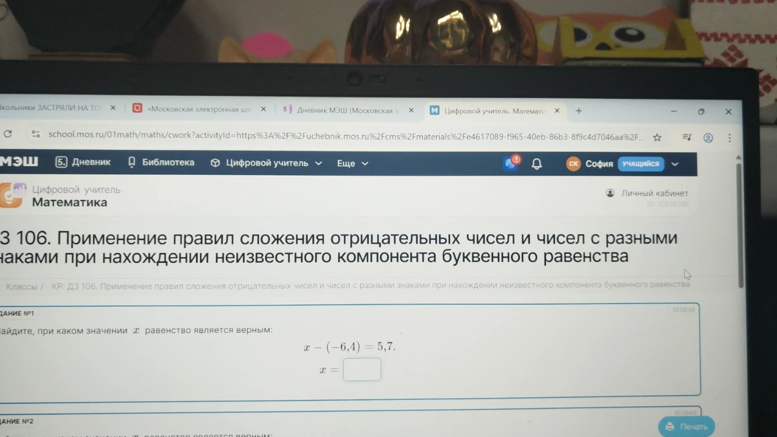Open Личный кабинет
Viewport: 777px width, 437px height.
click(647, 194)
